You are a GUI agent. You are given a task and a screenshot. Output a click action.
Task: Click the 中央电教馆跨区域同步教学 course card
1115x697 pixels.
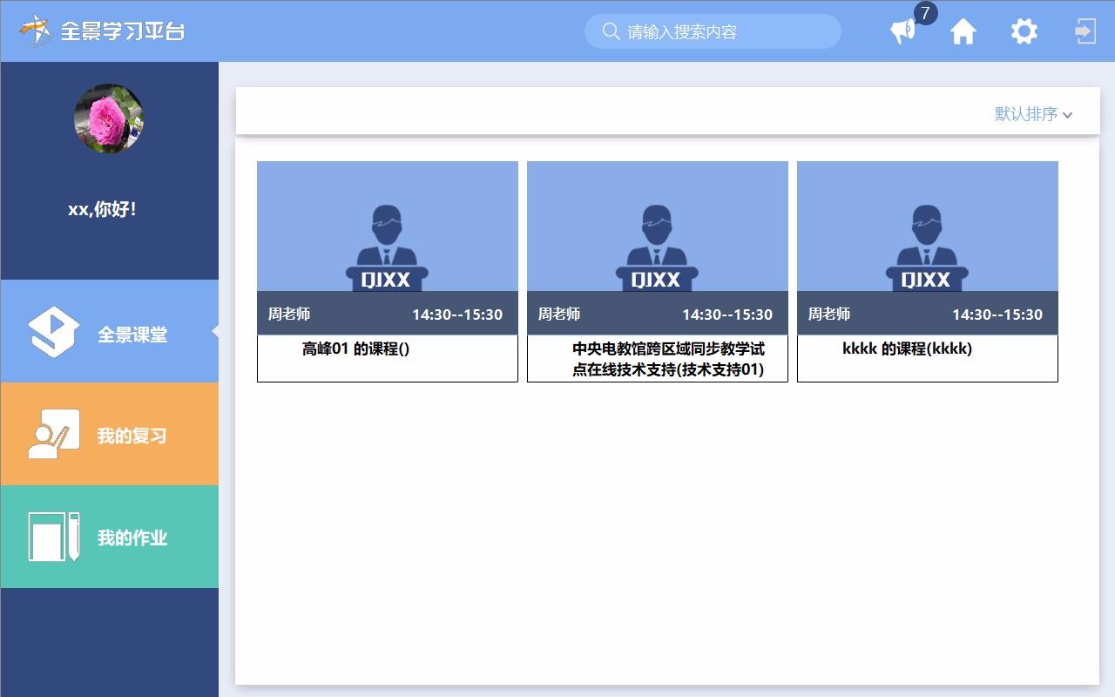point(657,270)
